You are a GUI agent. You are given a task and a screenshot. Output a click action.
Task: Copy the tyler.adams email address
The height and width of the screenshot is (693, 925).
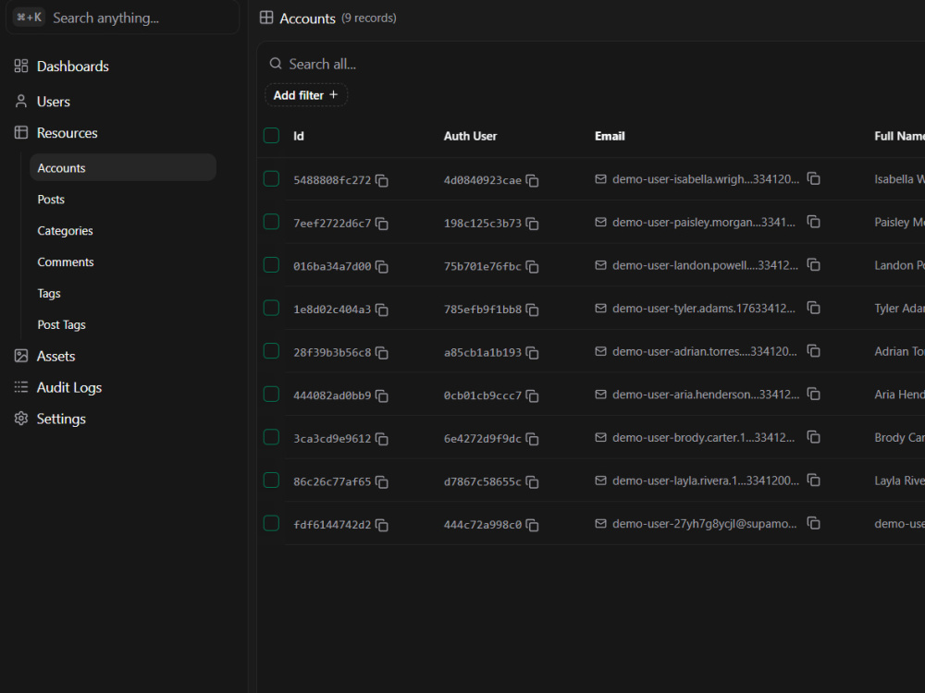[813, 308]
